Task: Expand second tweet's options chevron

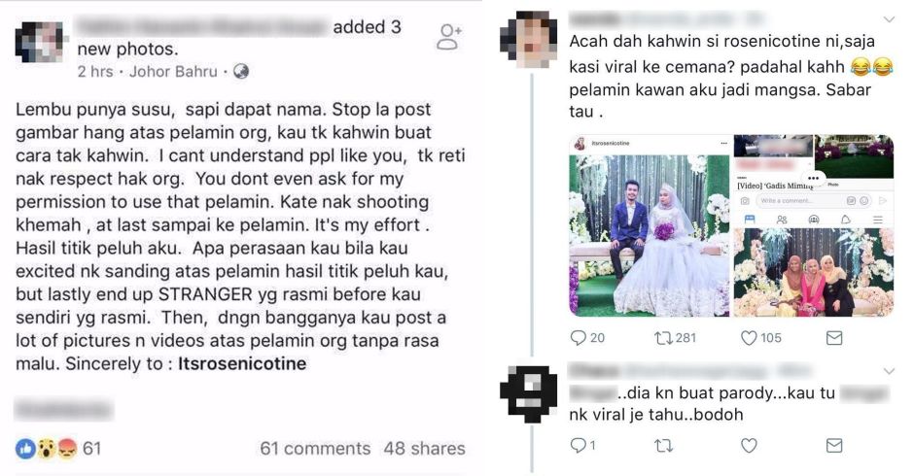Action: point(889,371)
